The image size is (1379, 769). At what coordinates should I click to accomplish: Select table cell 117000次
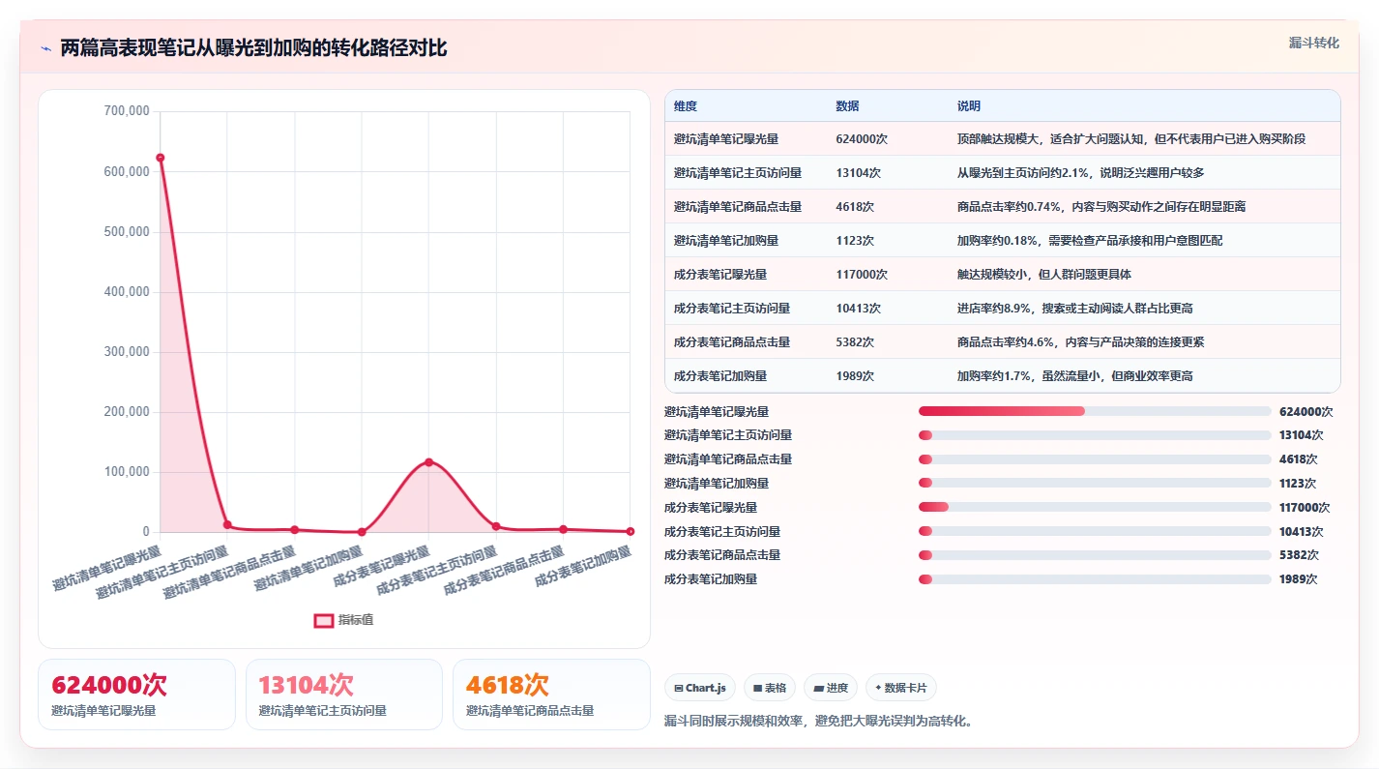pyautogui.click(x=862, y=275)
